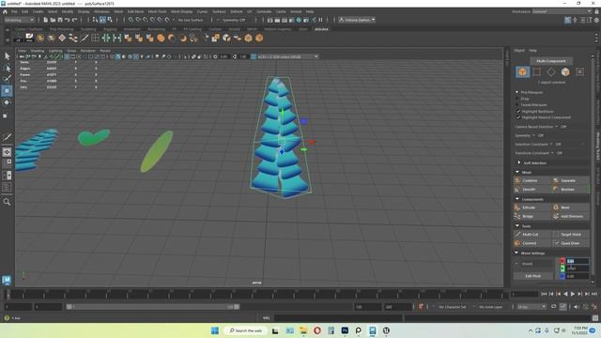Click the Select by component type icon

pos(110,20)
